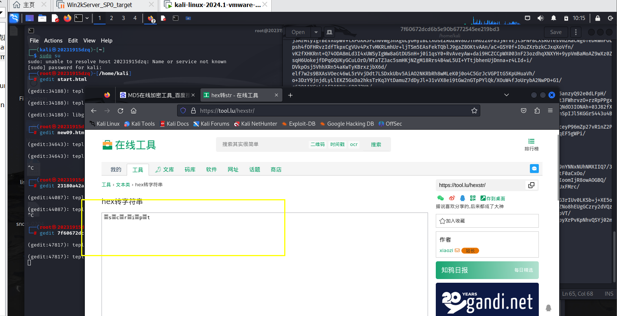Bookmark this page with star icon
Viewport: 617px width, 316px height.
[x=474, y=111]
